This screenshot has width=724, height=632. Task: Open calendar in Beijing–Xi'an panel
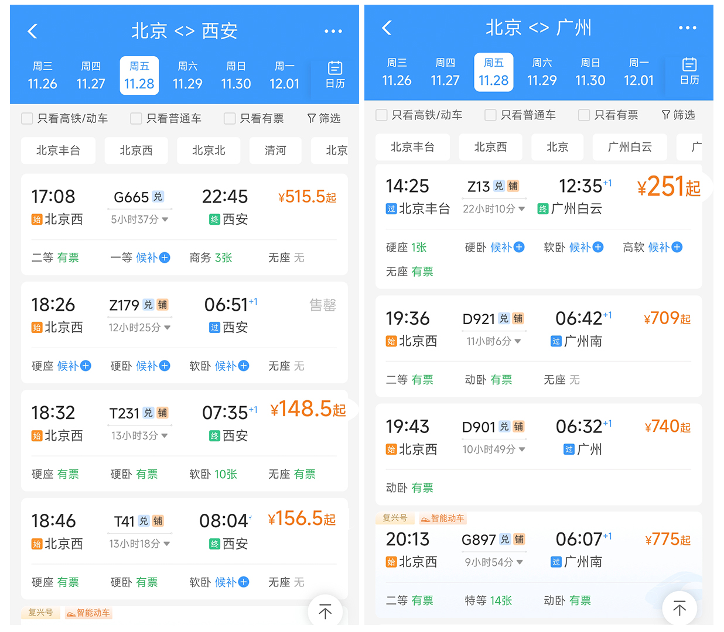335,74
